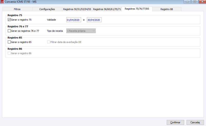Edit the Validade end date 30/04/2020
This screenshot has height=126, width=206.
coord(94,20)
